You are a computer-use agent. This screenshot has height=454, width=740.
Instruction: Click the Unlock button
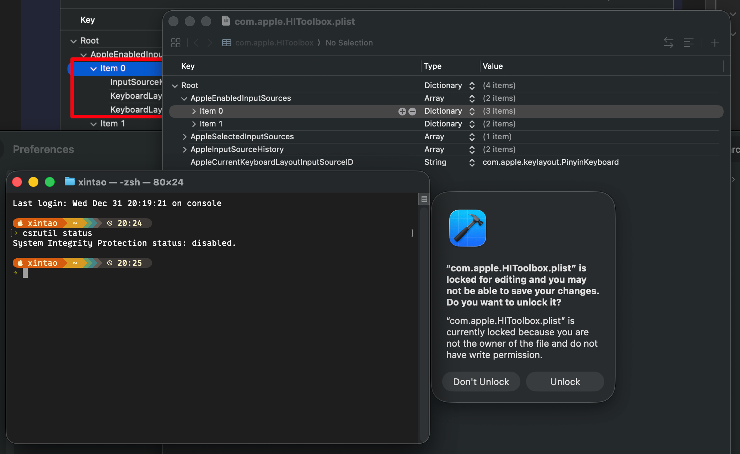[x=565, y=382]
